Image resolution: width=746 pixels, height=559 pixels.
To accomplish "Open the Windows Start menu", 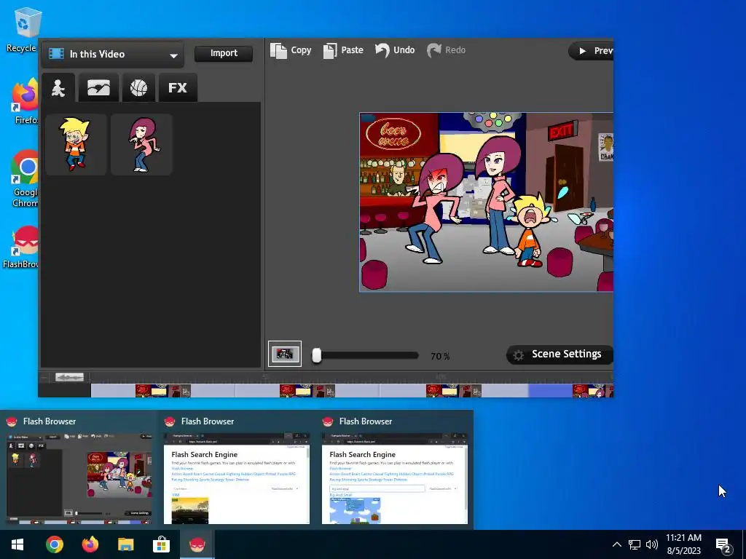I will click(17, 544).
